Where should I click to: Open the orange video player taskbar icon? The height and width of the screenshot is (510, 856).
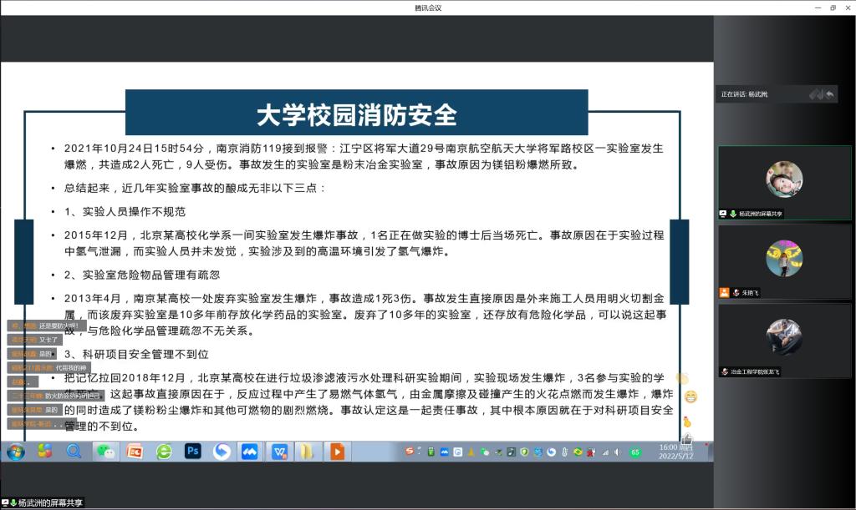point(337,452)
